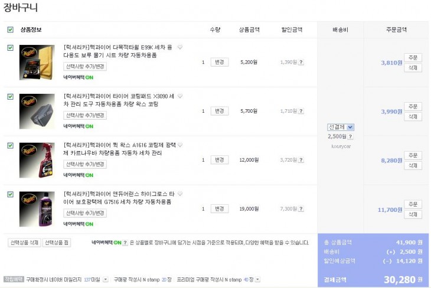Open the tire coating pad product thumbnail
The image size is (431, 288).
point(37,112)
